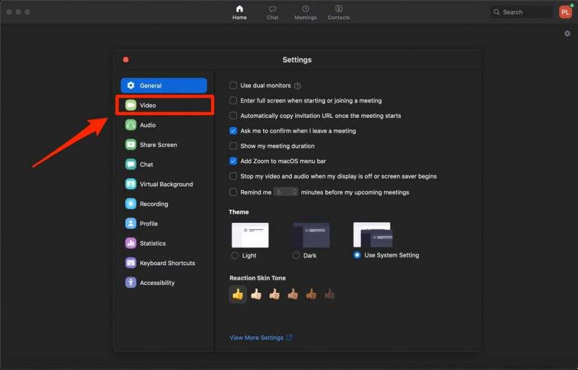Select the Dark theme radio button

coord(296,256)
